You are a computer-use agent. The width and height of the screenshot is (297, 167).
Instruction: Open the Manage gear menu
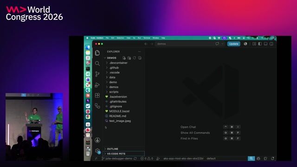97,151
